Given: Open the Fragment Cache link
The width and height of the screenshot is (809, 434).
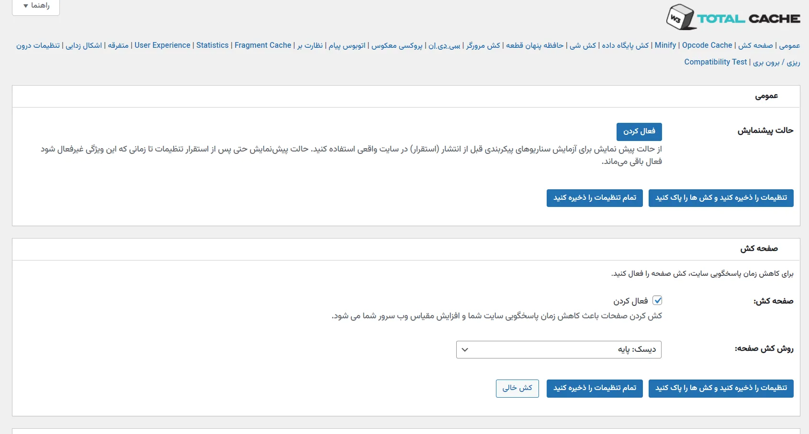Looking at the screenshot, I should pos(263,45).
